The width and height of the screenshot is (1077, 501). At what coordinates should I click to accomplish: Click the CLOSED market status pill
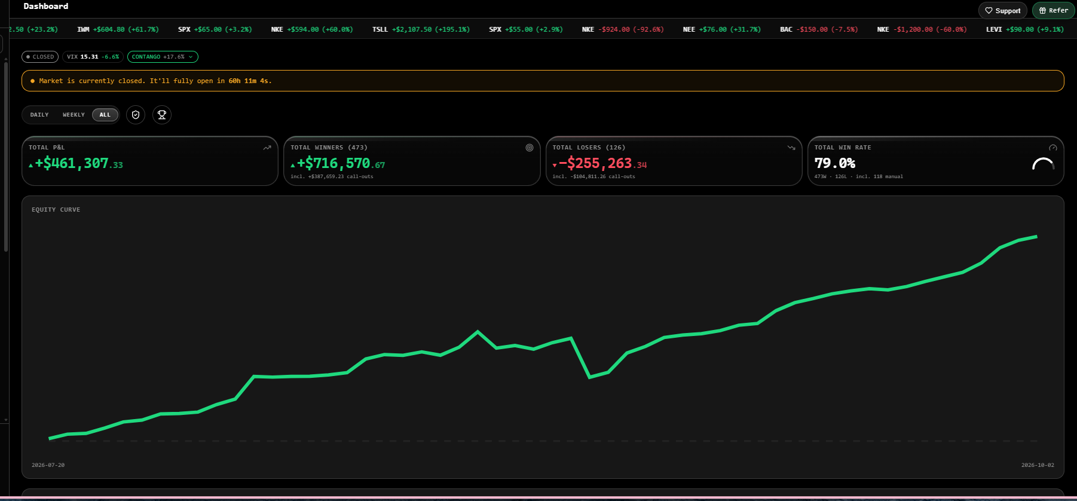coord(40,57)
